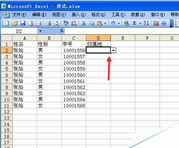
Task: Click the Name Box showing D2
Action: (x=19, y=31)
